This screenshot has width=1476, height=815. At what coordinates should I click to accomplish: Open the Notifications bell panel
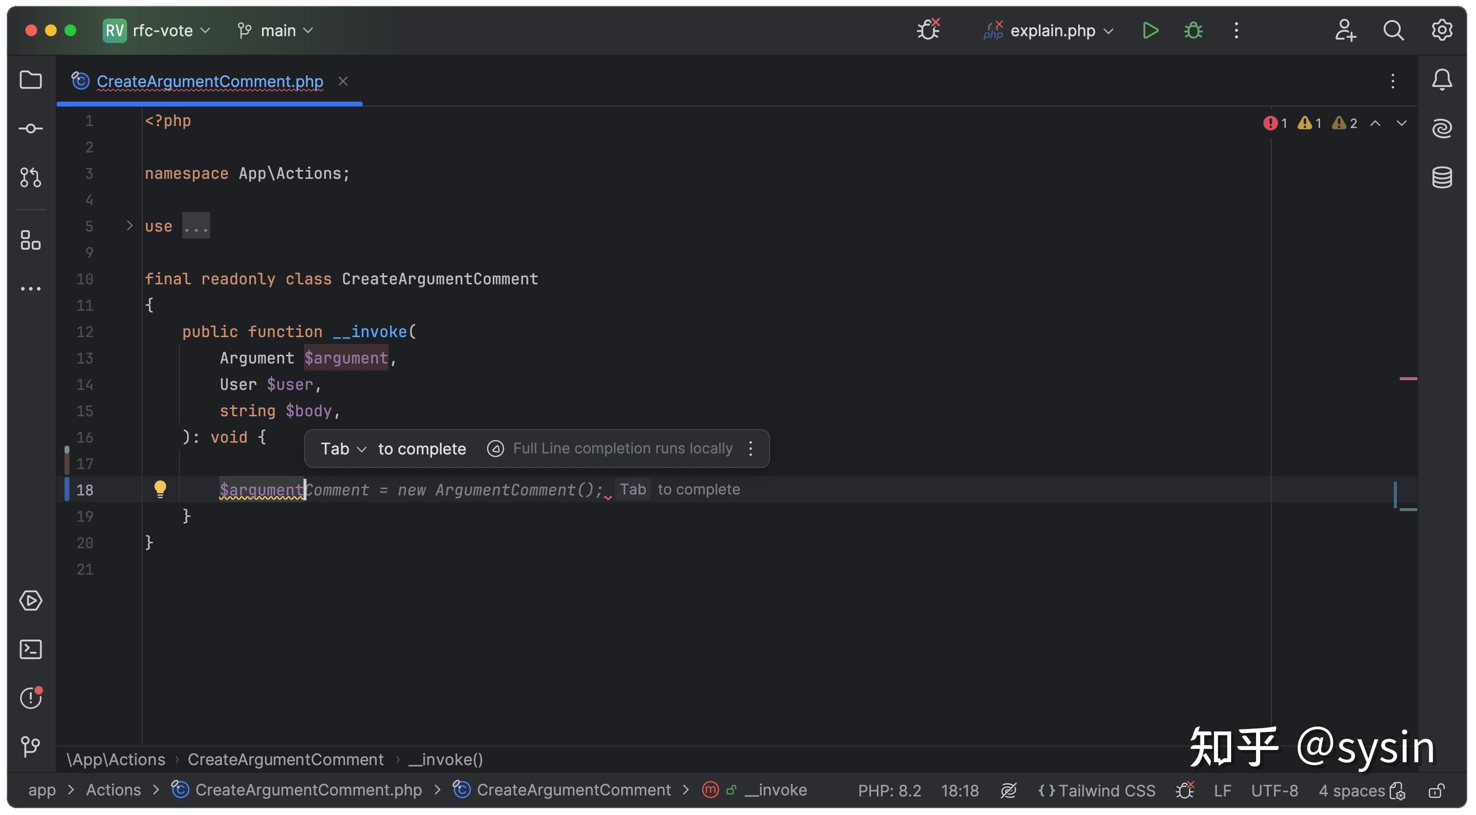[x=1442, y=80]
